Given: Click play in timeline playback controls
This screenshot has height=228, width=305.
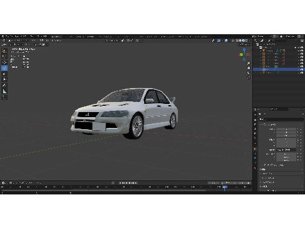Looking at the screenshot, I should (x=130, y=183).
